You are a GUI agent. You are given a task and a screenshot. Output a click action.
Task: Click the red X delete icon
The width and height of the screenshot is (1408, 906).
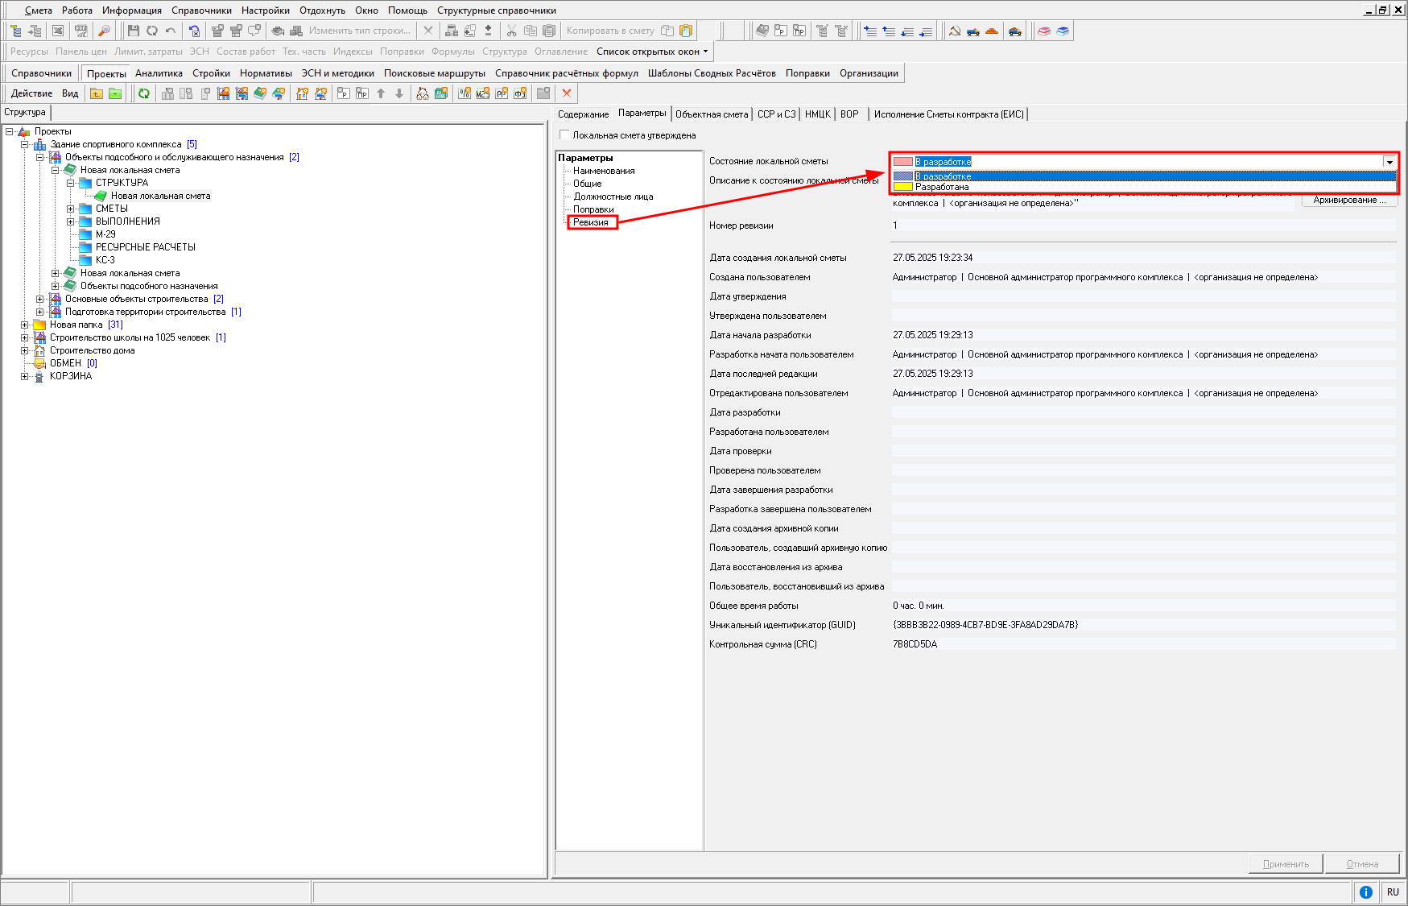pyautogui.click(x=567, y=93)
